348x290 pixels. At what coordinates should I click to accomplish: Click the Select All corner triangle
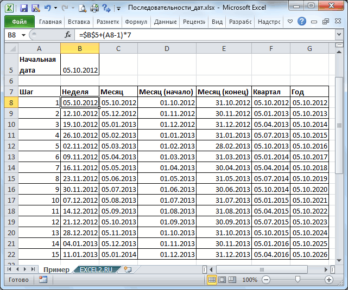pyautogui.click(x=11, y=48)
